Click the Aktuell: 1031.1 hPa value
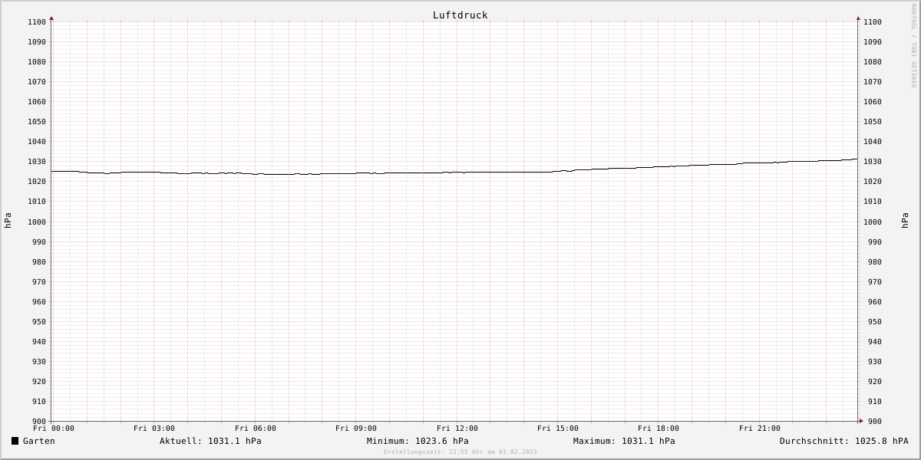921x460 pixels. pyautogui.click(x=210, y=441)
